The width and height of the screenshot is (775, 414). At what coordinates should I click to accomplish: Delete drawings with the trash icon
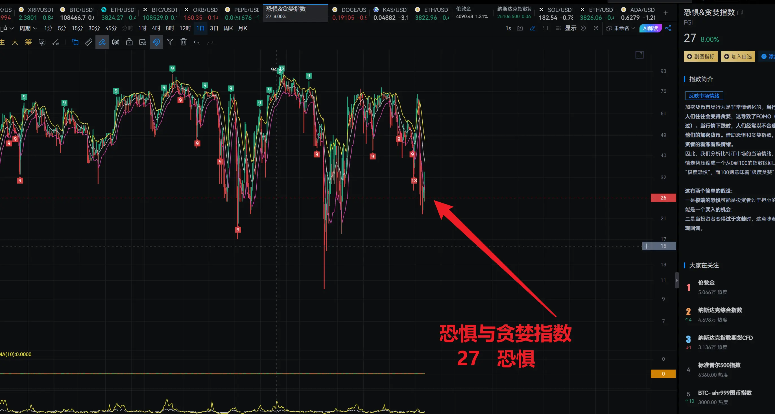184,42
